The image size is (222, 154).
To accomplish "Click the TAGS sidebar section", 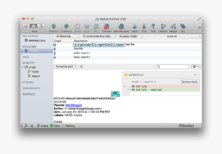I will point(26,57).
